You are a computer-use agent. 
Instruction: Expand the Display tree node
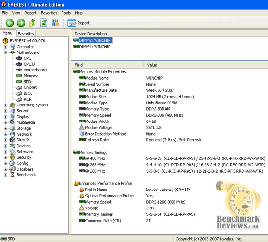coord(5,117)
